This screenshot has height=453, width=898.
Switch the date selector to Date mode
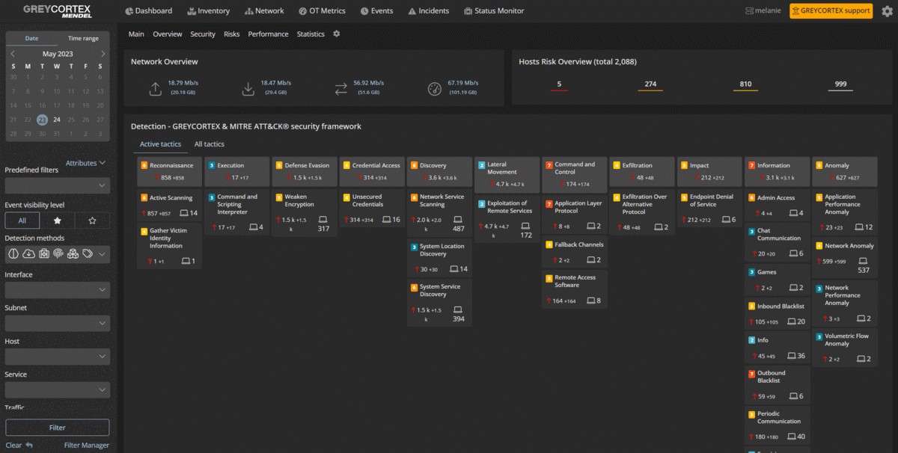(x=31, y=38)
